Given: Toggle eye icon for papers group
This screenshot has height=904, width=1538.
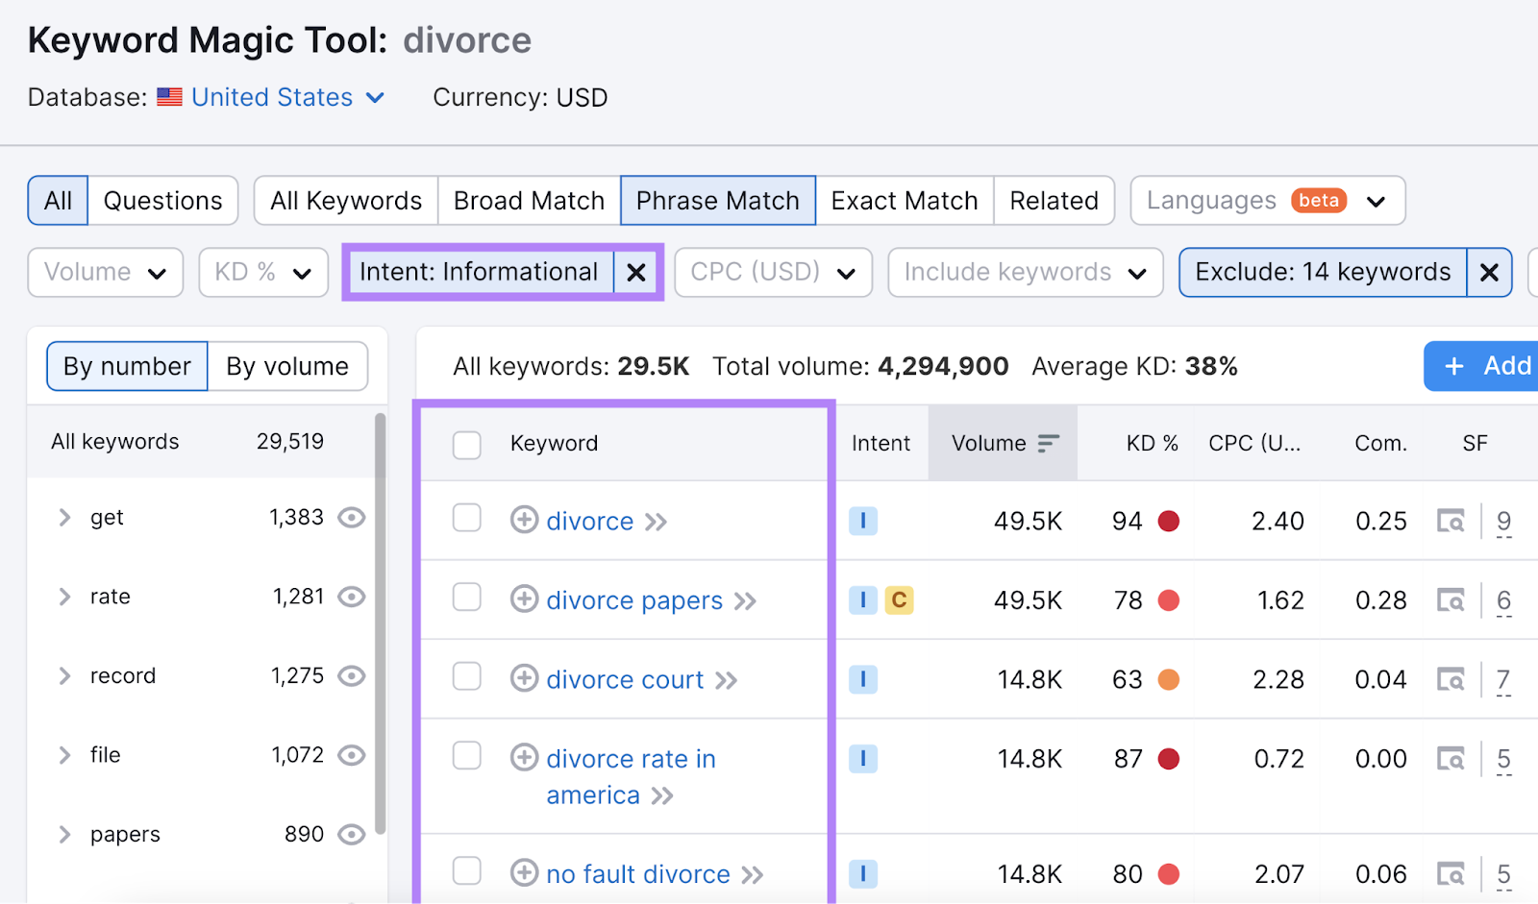Looking at the screenshot, I should (352, 835).
